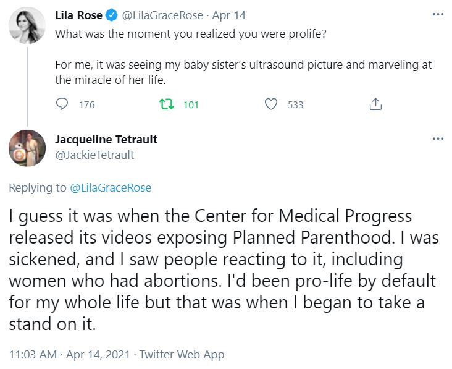Viewport: 452px width, 369px height.
Task: Retweet Lila Rose's tweet
Action: tap(165, 104)
